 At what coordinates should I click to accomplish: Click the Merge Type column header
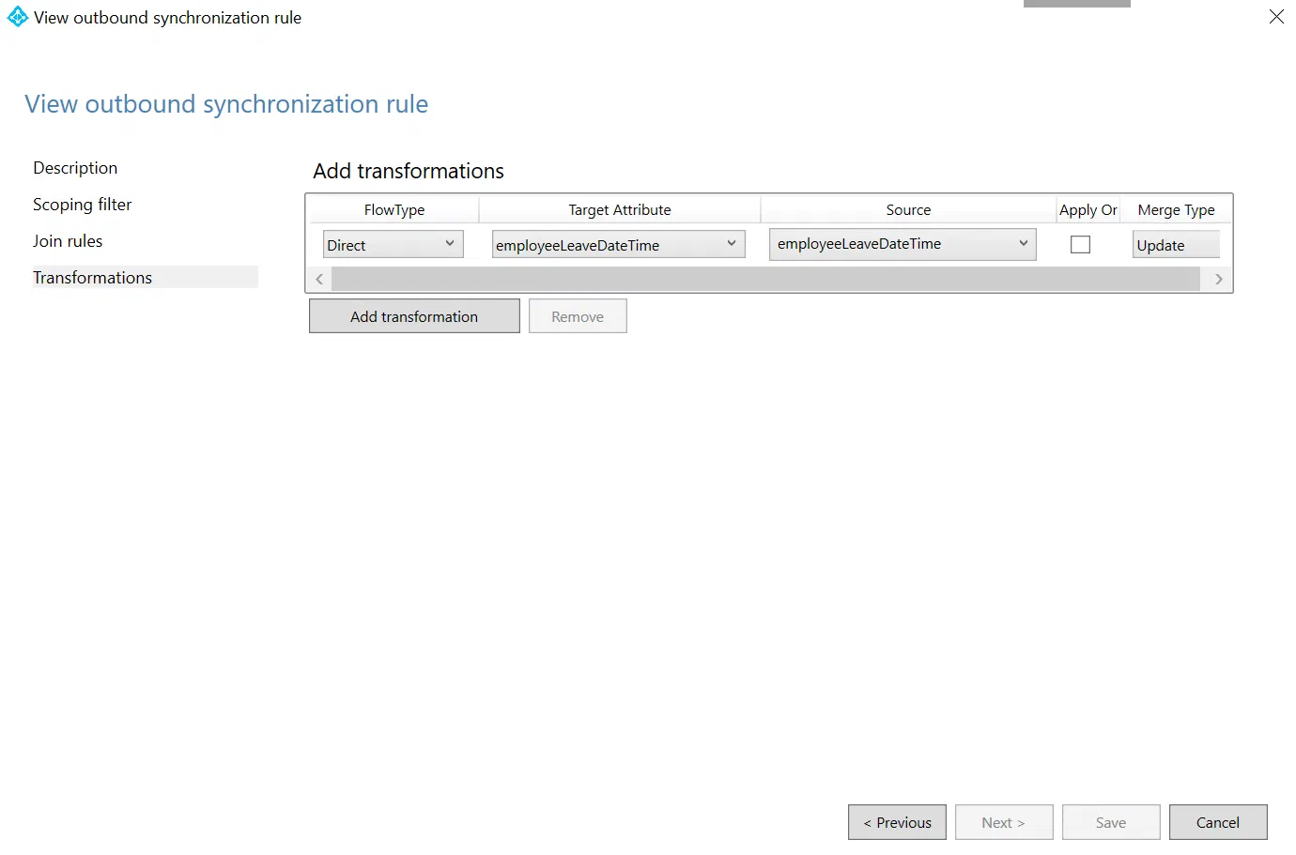coord(1176,210)
